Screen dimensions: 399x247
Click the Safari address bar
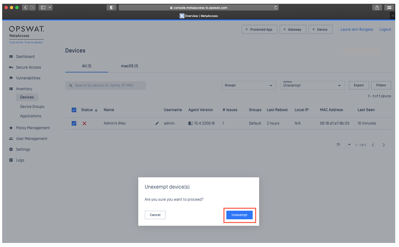tap(199, 8)
